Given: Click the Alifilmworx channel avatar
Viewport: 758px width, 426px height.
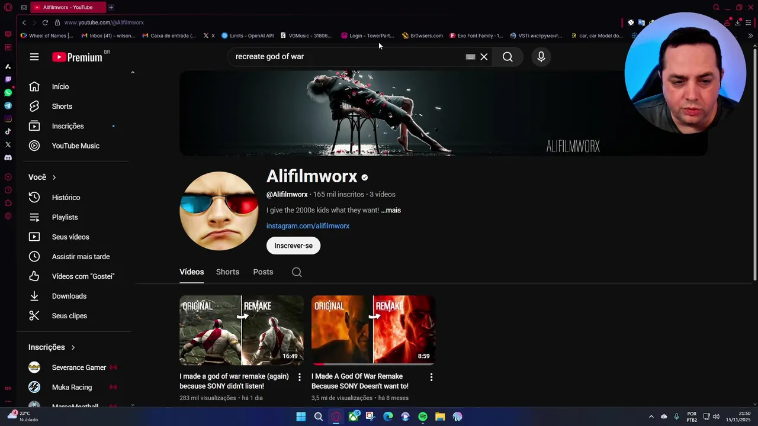Looking at the screenshot, I should click(x=219, y=211).
